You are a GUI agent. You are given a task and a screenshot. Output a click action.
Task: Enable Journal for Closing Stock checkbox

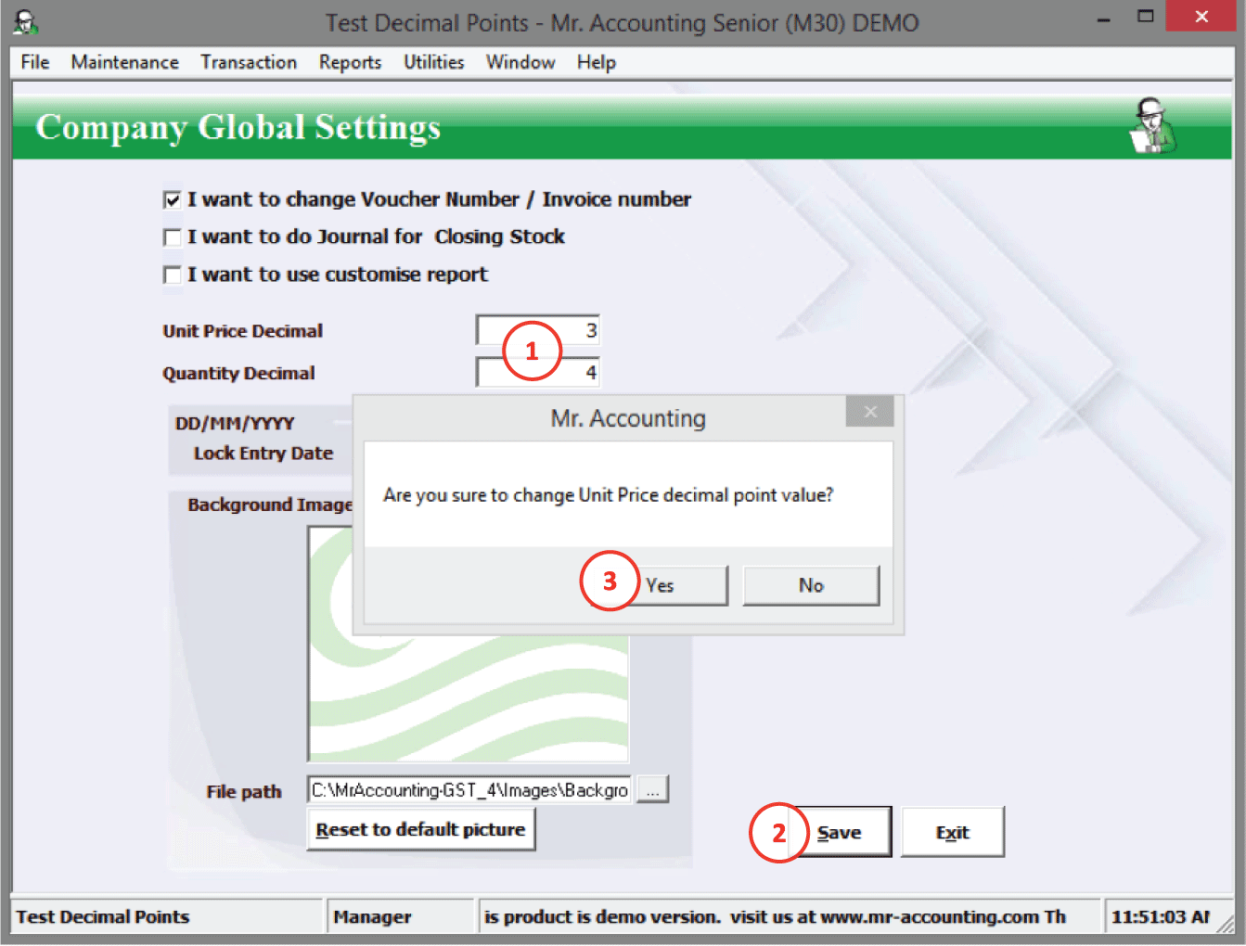pyautogui.click(x=172, y=237)
